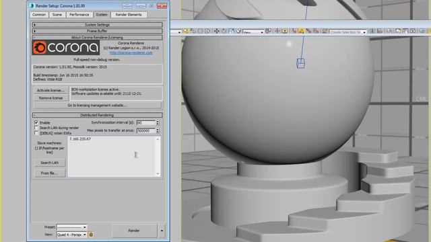Viewport: 431px width, 242px height.
Task: Go to licensing management website
Action: (97, 106)
